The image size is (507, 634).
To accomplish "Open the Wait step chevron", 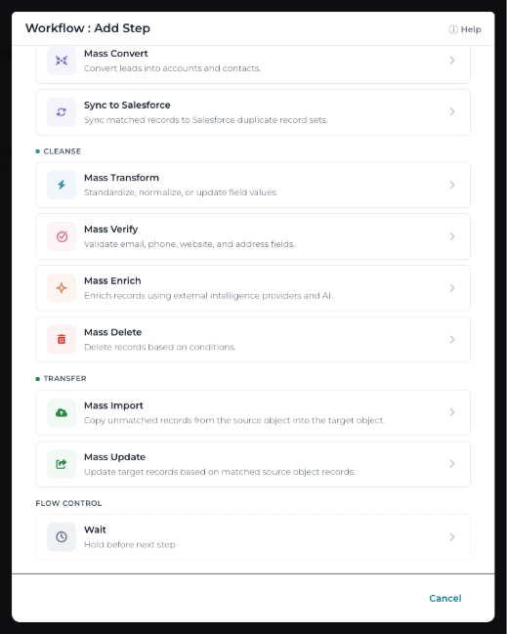I will (452, 536).
